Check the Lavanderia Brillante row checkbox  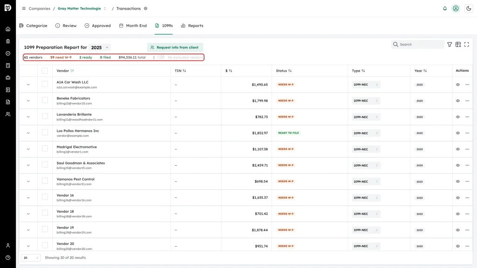(x=45, y=116)
